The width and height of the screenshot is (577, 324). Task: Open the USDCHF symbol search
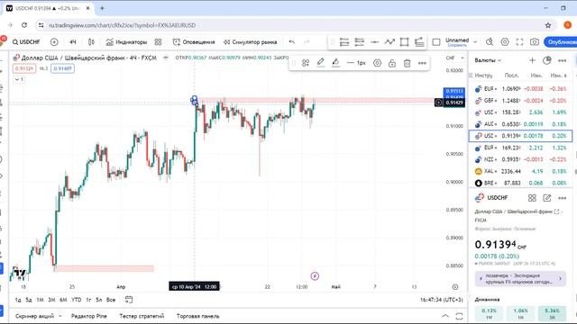(26, 42)
